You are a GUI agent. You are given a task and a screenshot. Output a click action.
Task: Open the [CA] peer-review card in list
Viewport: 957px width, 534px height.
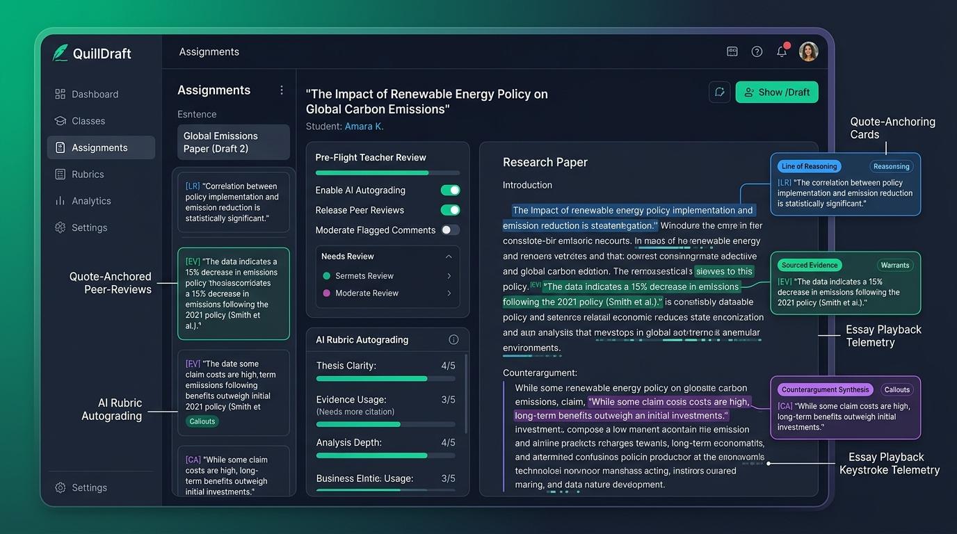click(x=234, y=471)
